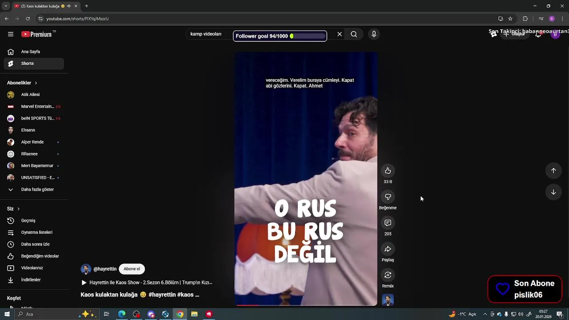Open RRaenee channel

[x=34, y=154]
